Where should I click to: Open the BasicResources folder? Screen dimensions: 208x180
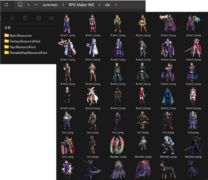20,36
